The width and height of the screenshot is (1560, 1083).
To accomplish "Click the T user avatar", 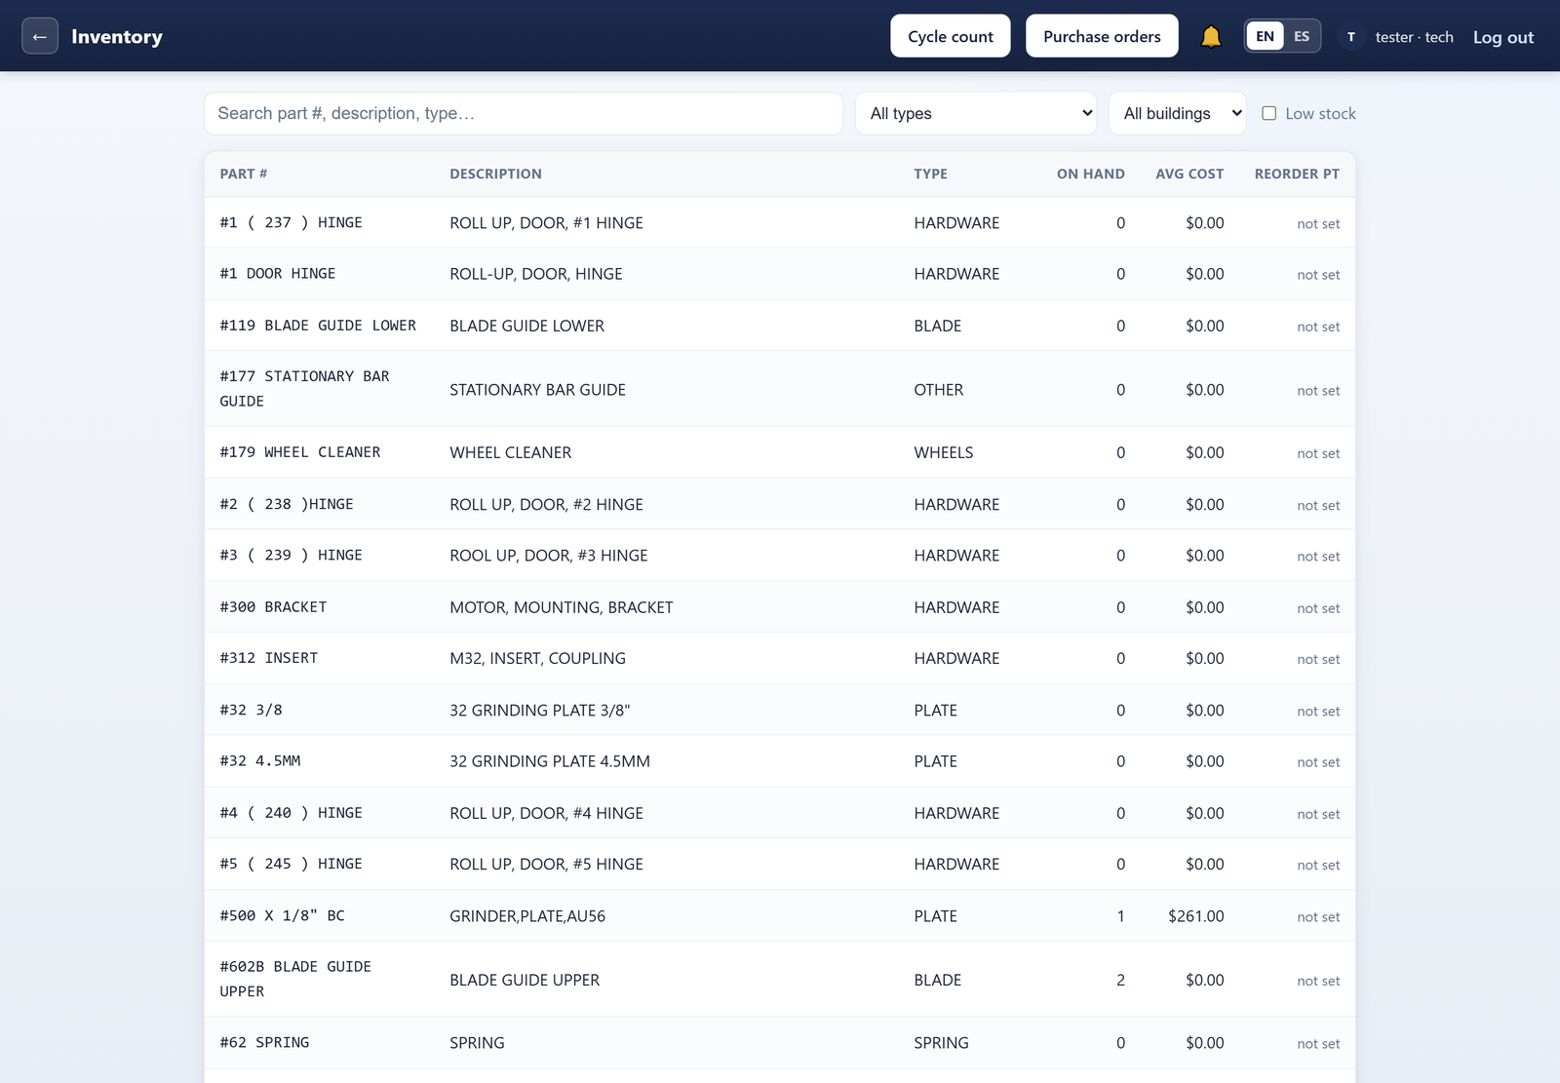I will [1350, 36].
